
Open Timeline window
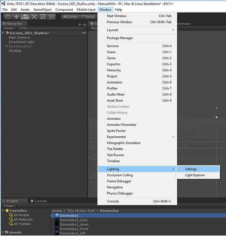pos(137,161)
